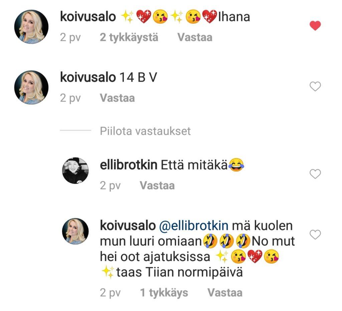The image size is (342, 311).
Task: Like koivusalo's "mä kuolen" reply heart
Action: [315, 235]
